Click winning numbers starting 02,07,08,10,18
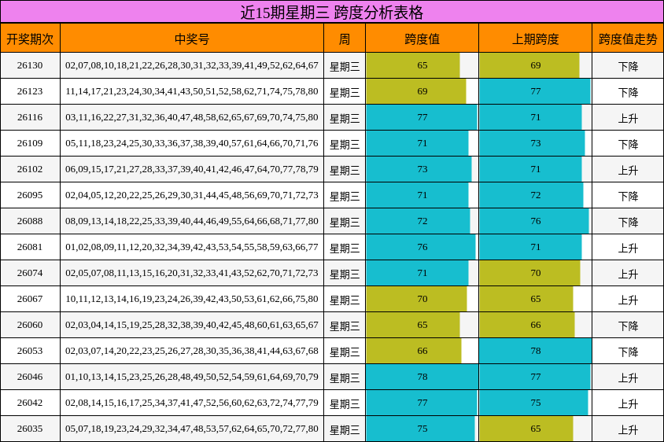Image resolution: width=664 pixels, height=442 pixels. coord(192,65)
